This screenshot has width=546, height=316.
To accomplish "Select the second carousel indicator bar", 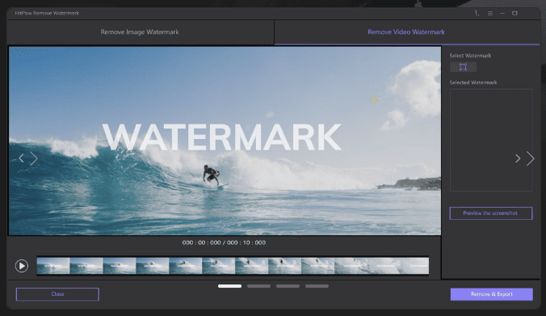I will pos(258,286).
